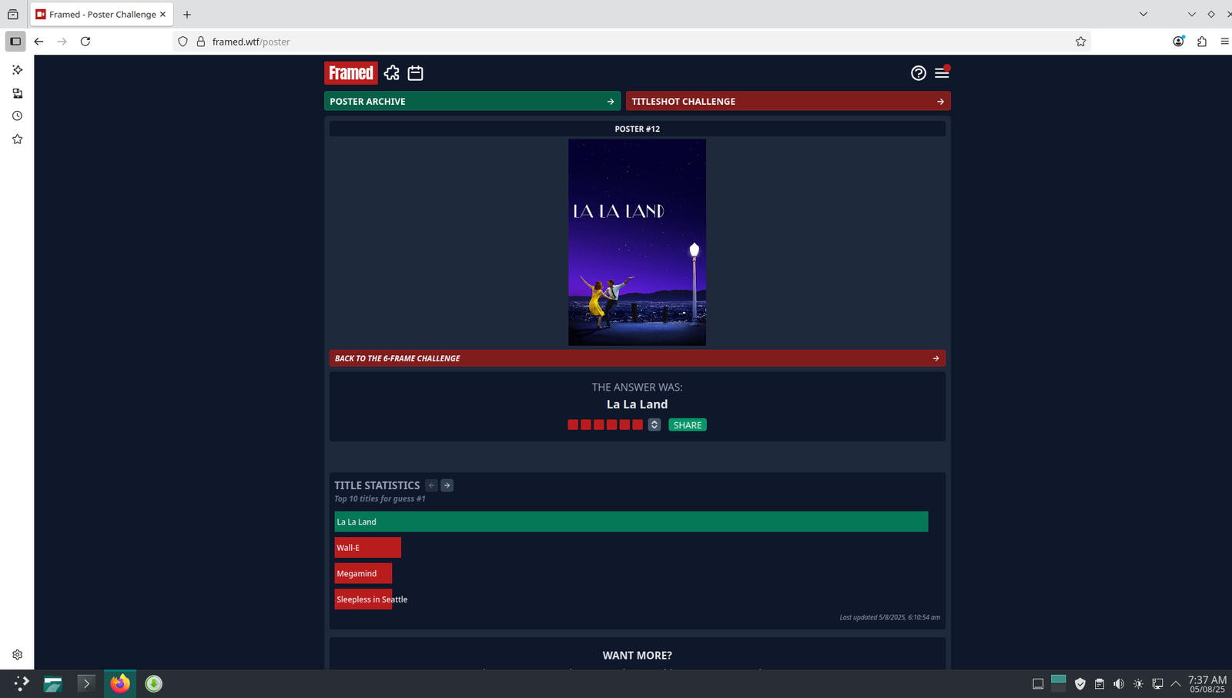
Task: Click the La La Land poster image
Action: (x=637, y=242)
